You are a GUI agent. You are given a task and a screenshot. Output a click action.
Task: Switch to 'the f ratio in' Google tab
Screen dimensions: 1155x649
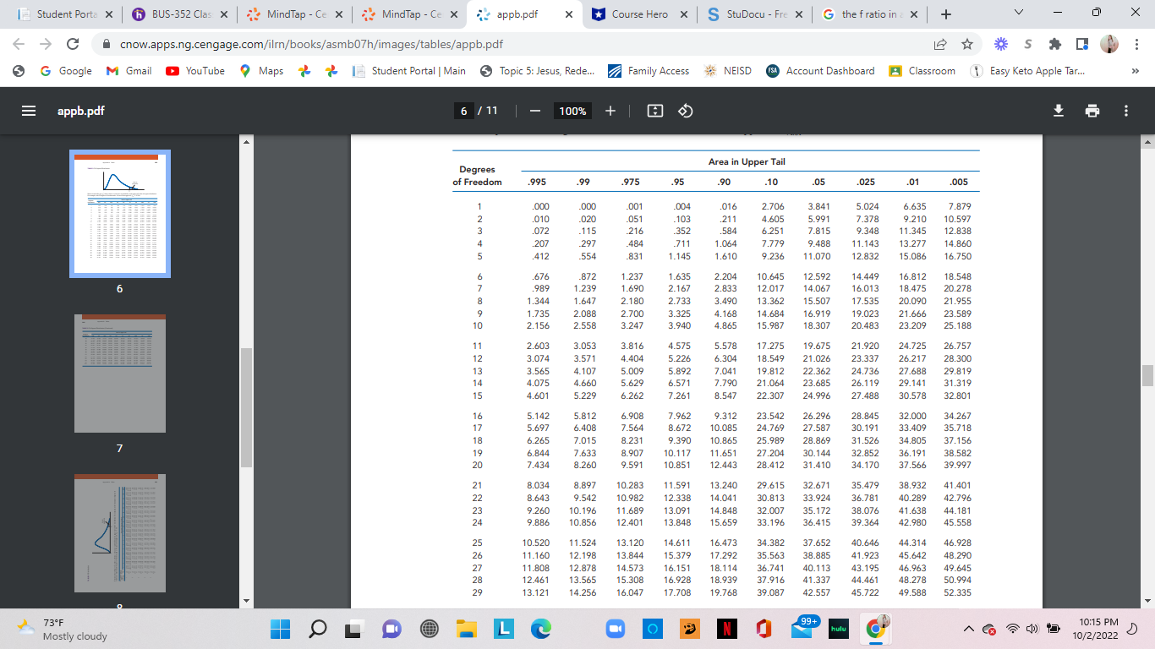pyautogui.click(x=869, y=14)
